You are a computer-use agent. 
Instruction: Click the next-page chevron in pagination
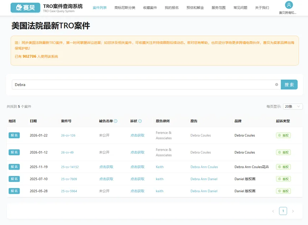[x=293, y=211]
